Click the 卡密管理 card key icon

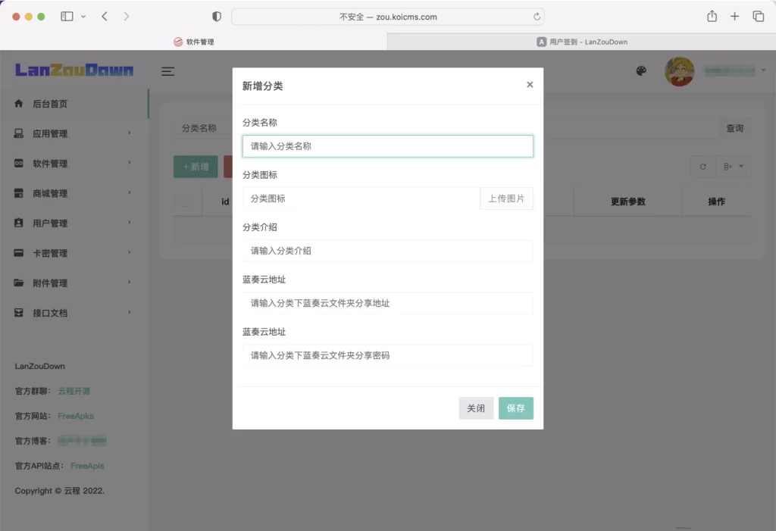pyautogui.click(x=20, y=253)
